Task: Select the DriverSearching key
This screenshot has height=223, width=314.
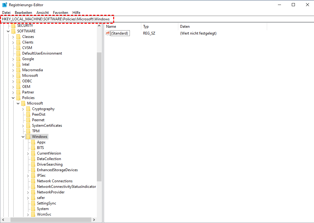Action: (x=50, y=164)
